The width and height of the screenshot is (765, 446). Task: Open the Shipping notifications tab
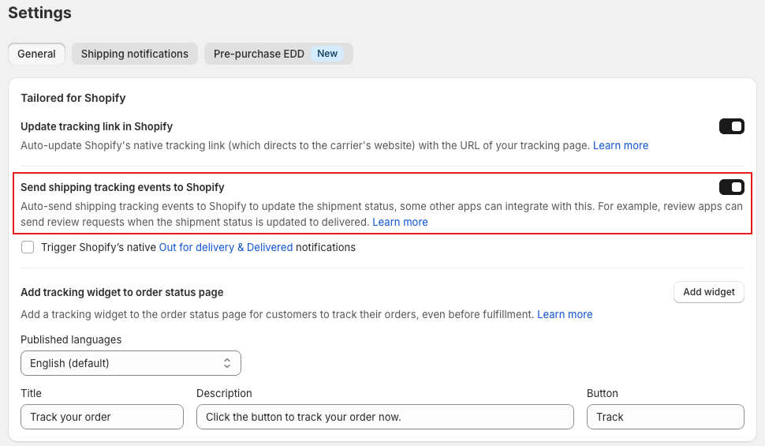click(135, 54)
